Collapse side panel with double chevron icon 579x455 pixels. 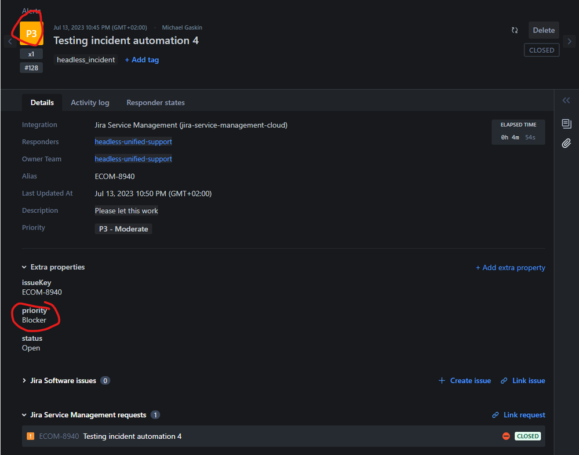(x=566, y=100)
